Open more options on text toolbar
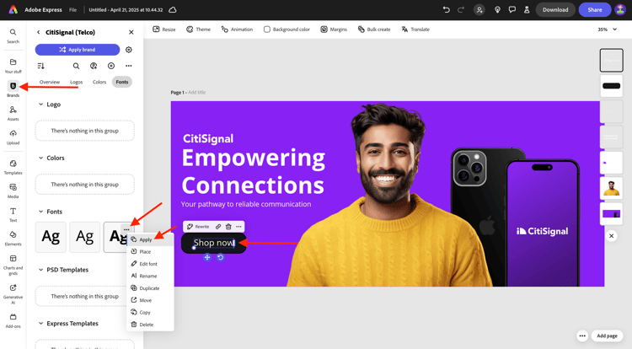This screenshot has width=632, height=349. pos(238,227)
